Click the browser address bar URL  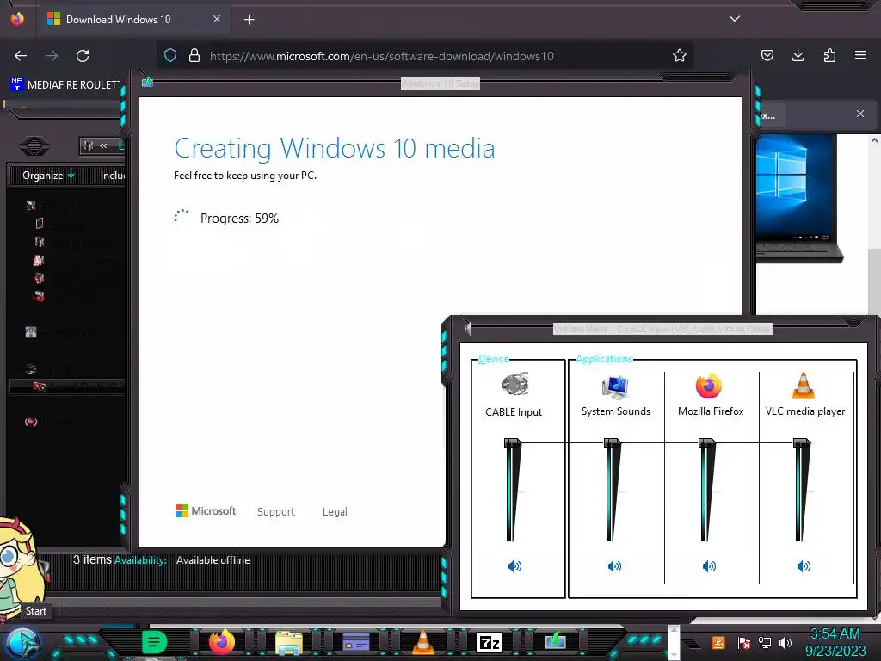coord(381,56)
